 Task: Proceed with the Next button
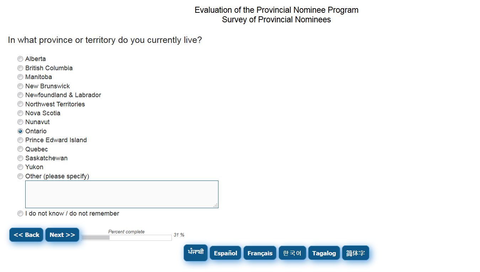pos(62,235)
